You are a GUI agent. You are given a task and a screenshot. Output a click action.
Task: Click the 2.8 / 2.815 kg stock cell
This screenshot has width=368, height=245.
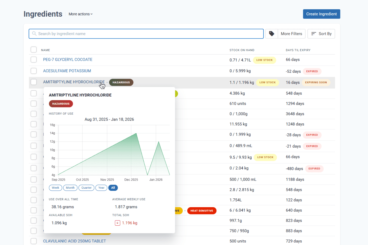click(x=242, y=190)
